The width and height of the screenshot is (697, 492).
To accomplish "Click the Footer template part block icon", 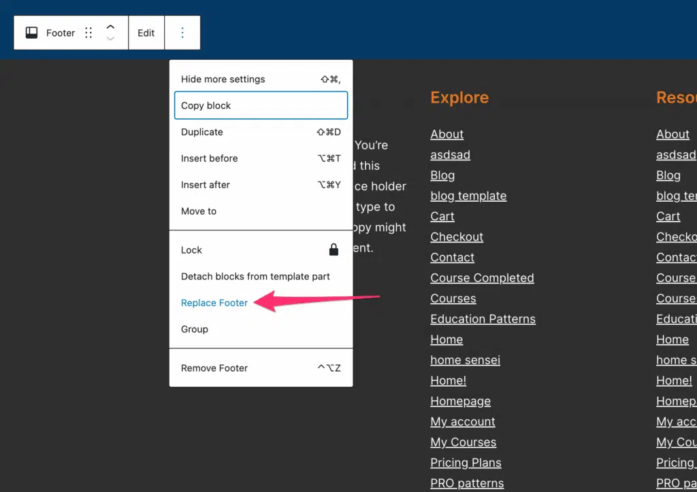I will pyautogui.click(x=32, y=33).
